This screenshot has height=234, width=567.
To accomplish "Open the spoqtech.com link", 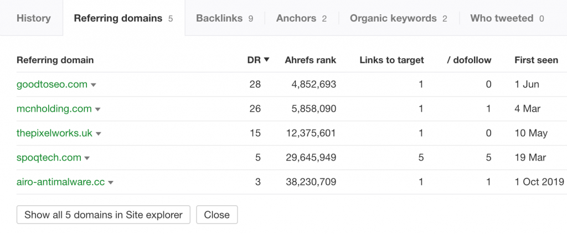I will pos(49,158).
